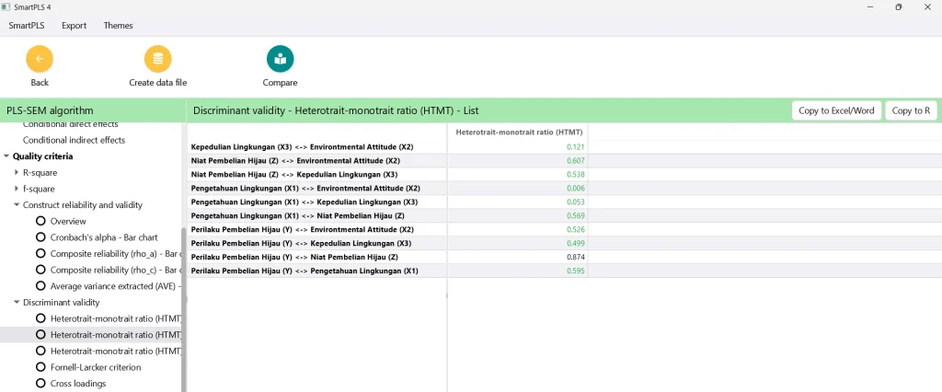Open the SmartPLS menu
942x392 pixels.
click(x=27, y=25)
